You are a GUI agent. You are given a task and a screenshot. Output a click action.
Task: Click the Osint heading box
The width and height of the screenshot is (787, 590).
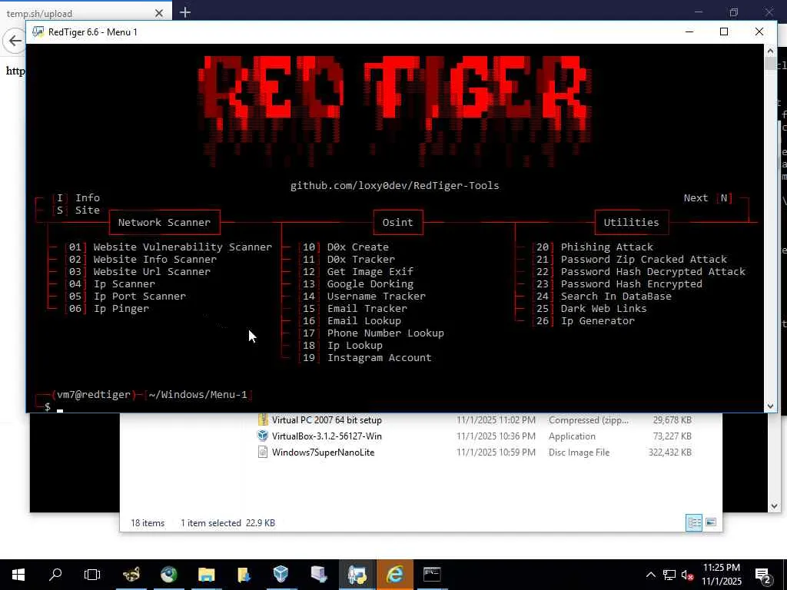(x=398, y=222)
